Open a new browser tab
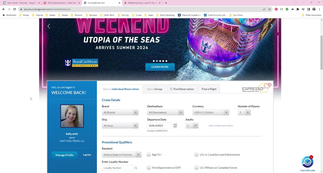 click(x=166, y=3)
